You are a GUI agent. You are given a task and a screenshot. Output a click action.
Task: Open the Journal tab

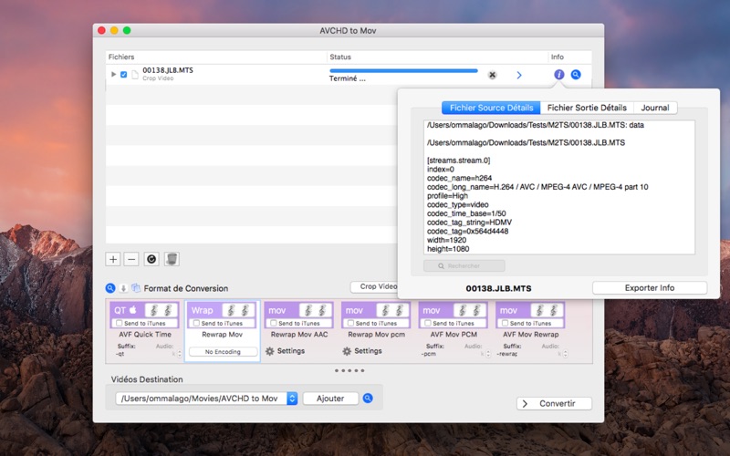(655, 108)
